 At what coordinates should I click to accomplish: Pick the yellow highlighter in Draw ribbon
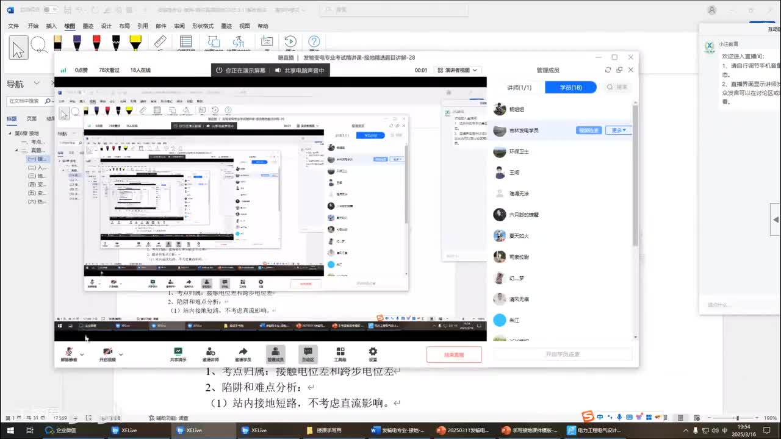point(135,43)
